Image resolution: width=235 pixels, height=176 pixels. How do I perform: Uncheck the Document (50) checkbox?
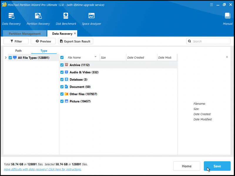click(x=62, y=87)
